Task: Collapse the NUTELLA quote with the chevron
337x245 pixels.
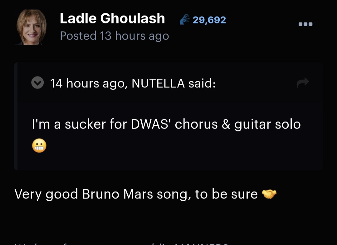Action: [x=38, y=83]
